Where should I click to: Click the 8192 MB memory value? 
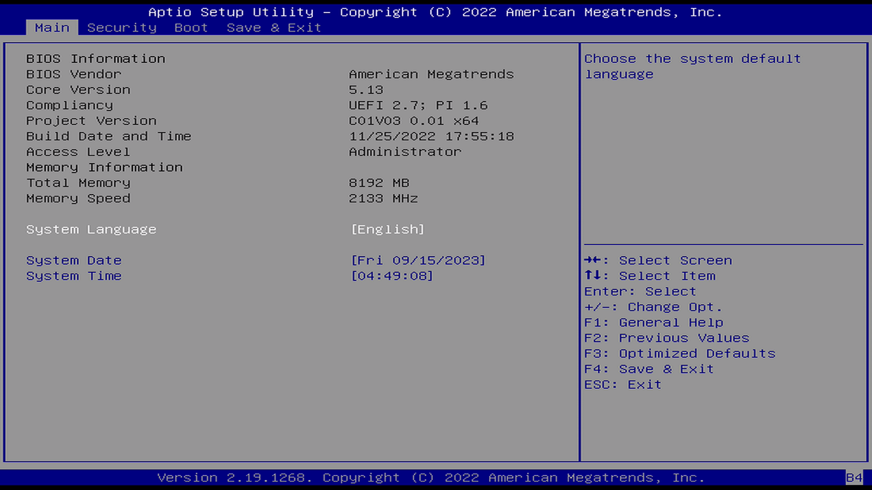click(x=379, y=183)
